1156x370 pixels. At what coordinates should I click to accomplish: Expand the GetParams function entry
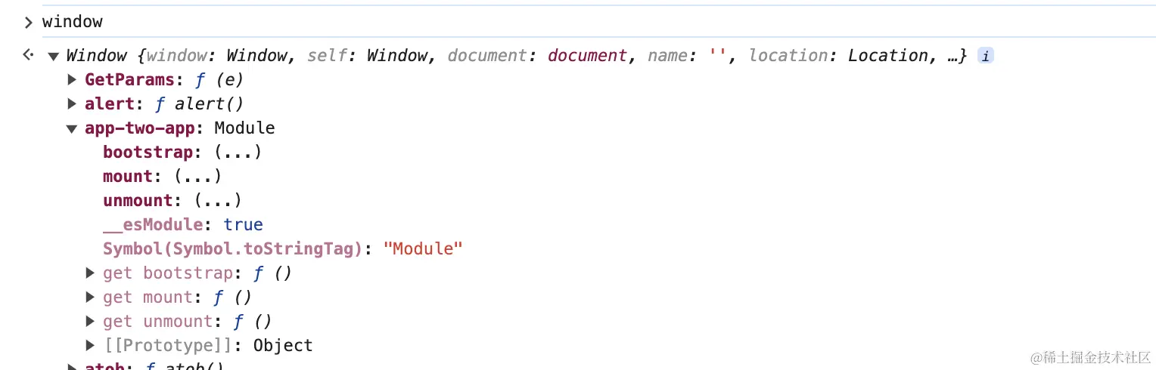click(73, 79)
